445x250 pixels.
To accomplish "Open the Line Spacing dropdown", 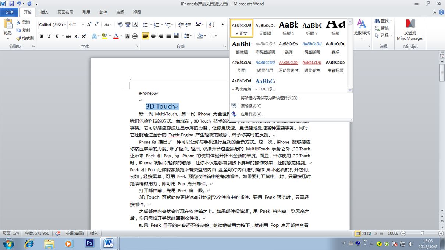I will tap(188, 36).
